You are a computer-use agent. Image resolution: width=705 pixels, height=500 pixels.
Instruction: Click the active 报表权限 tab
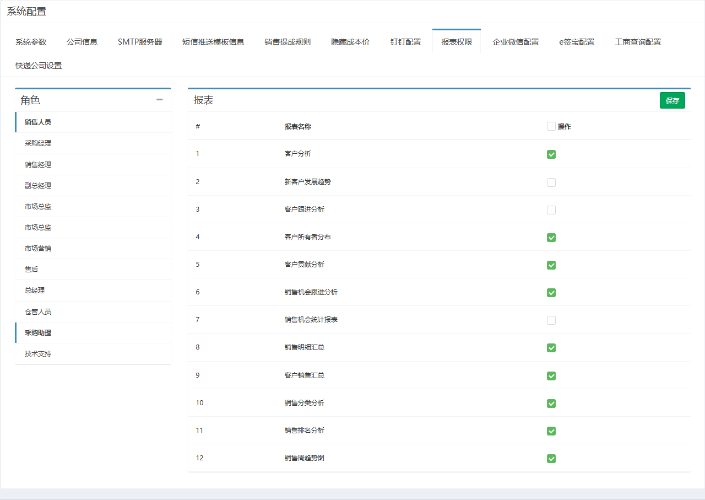click(x=457, y=42)
